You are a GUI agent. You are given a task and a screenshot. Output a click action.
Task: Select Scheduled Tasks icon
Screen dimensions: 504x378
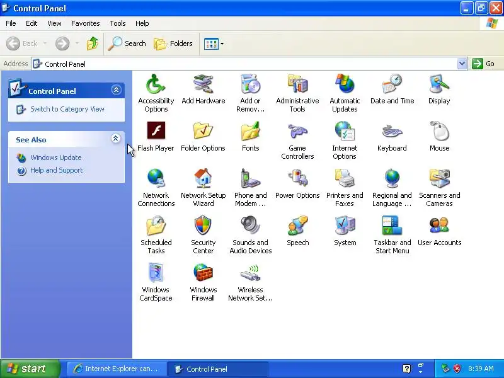point(156,235)
